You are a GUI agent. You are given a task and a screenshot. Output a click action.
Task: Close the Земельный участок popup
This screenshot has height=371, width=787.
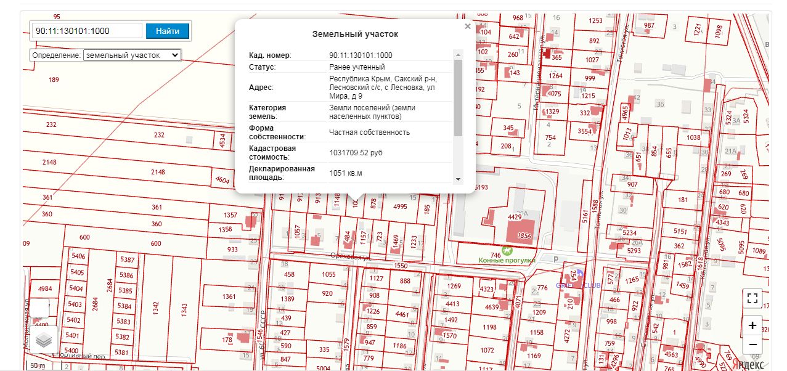pyautogui.click(x=467, y=26)
